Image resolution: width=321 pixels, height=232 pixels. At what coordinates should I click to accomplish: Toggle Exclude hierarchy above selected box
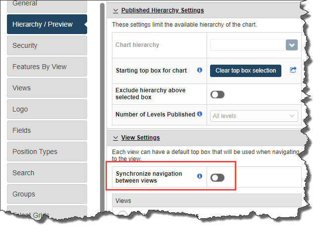[x=217, y=94]
